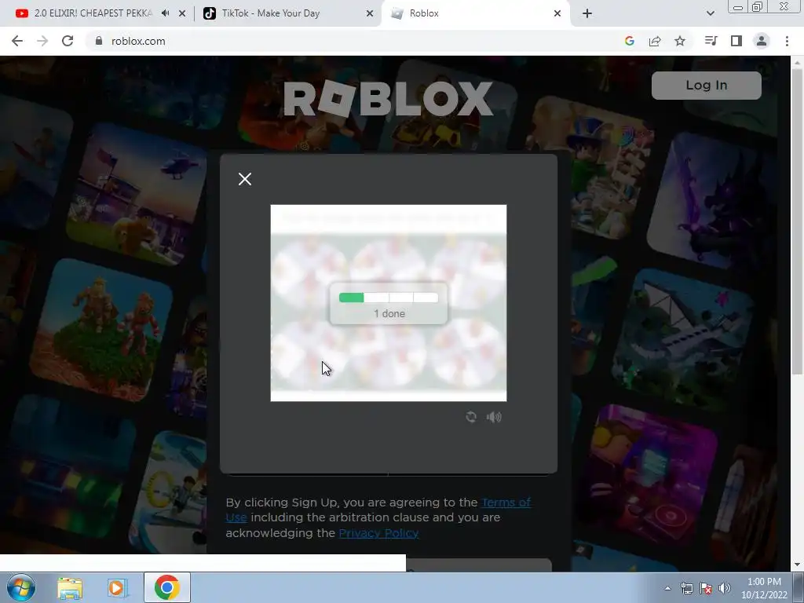
Task: Go back to the previous page
Action: 17,41
